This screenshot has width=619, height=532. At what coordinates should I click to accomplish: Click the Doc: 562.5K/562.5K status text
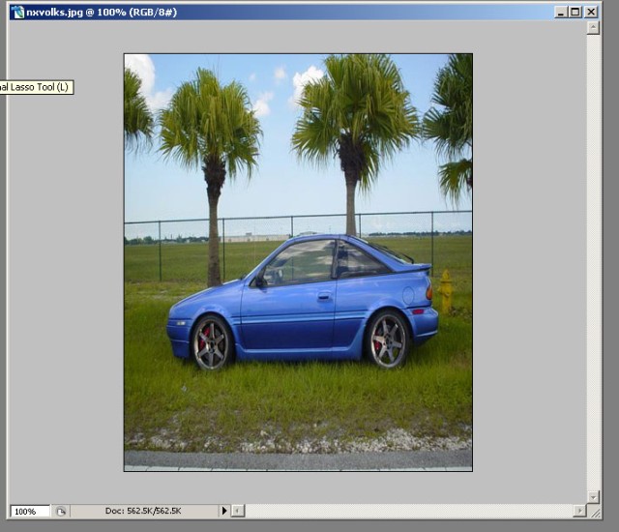point(143,511)
